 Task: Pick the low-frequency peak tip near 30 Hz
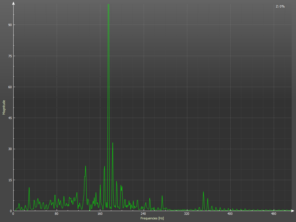click(29, 188)
